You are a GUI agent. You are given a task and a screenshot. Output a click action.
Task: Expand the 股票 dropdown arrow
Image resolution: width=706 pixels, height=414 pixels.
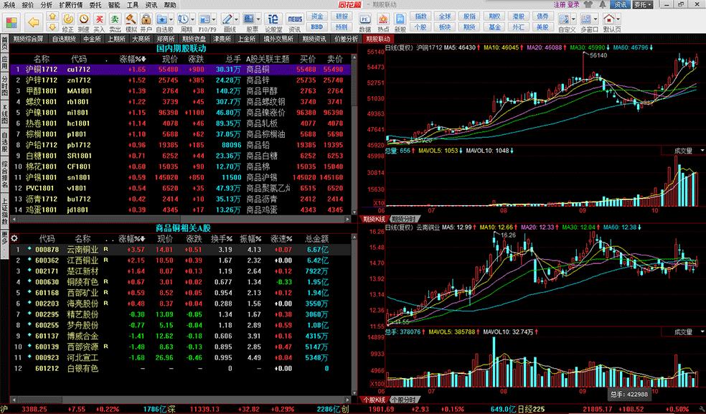tap(258, 19)
